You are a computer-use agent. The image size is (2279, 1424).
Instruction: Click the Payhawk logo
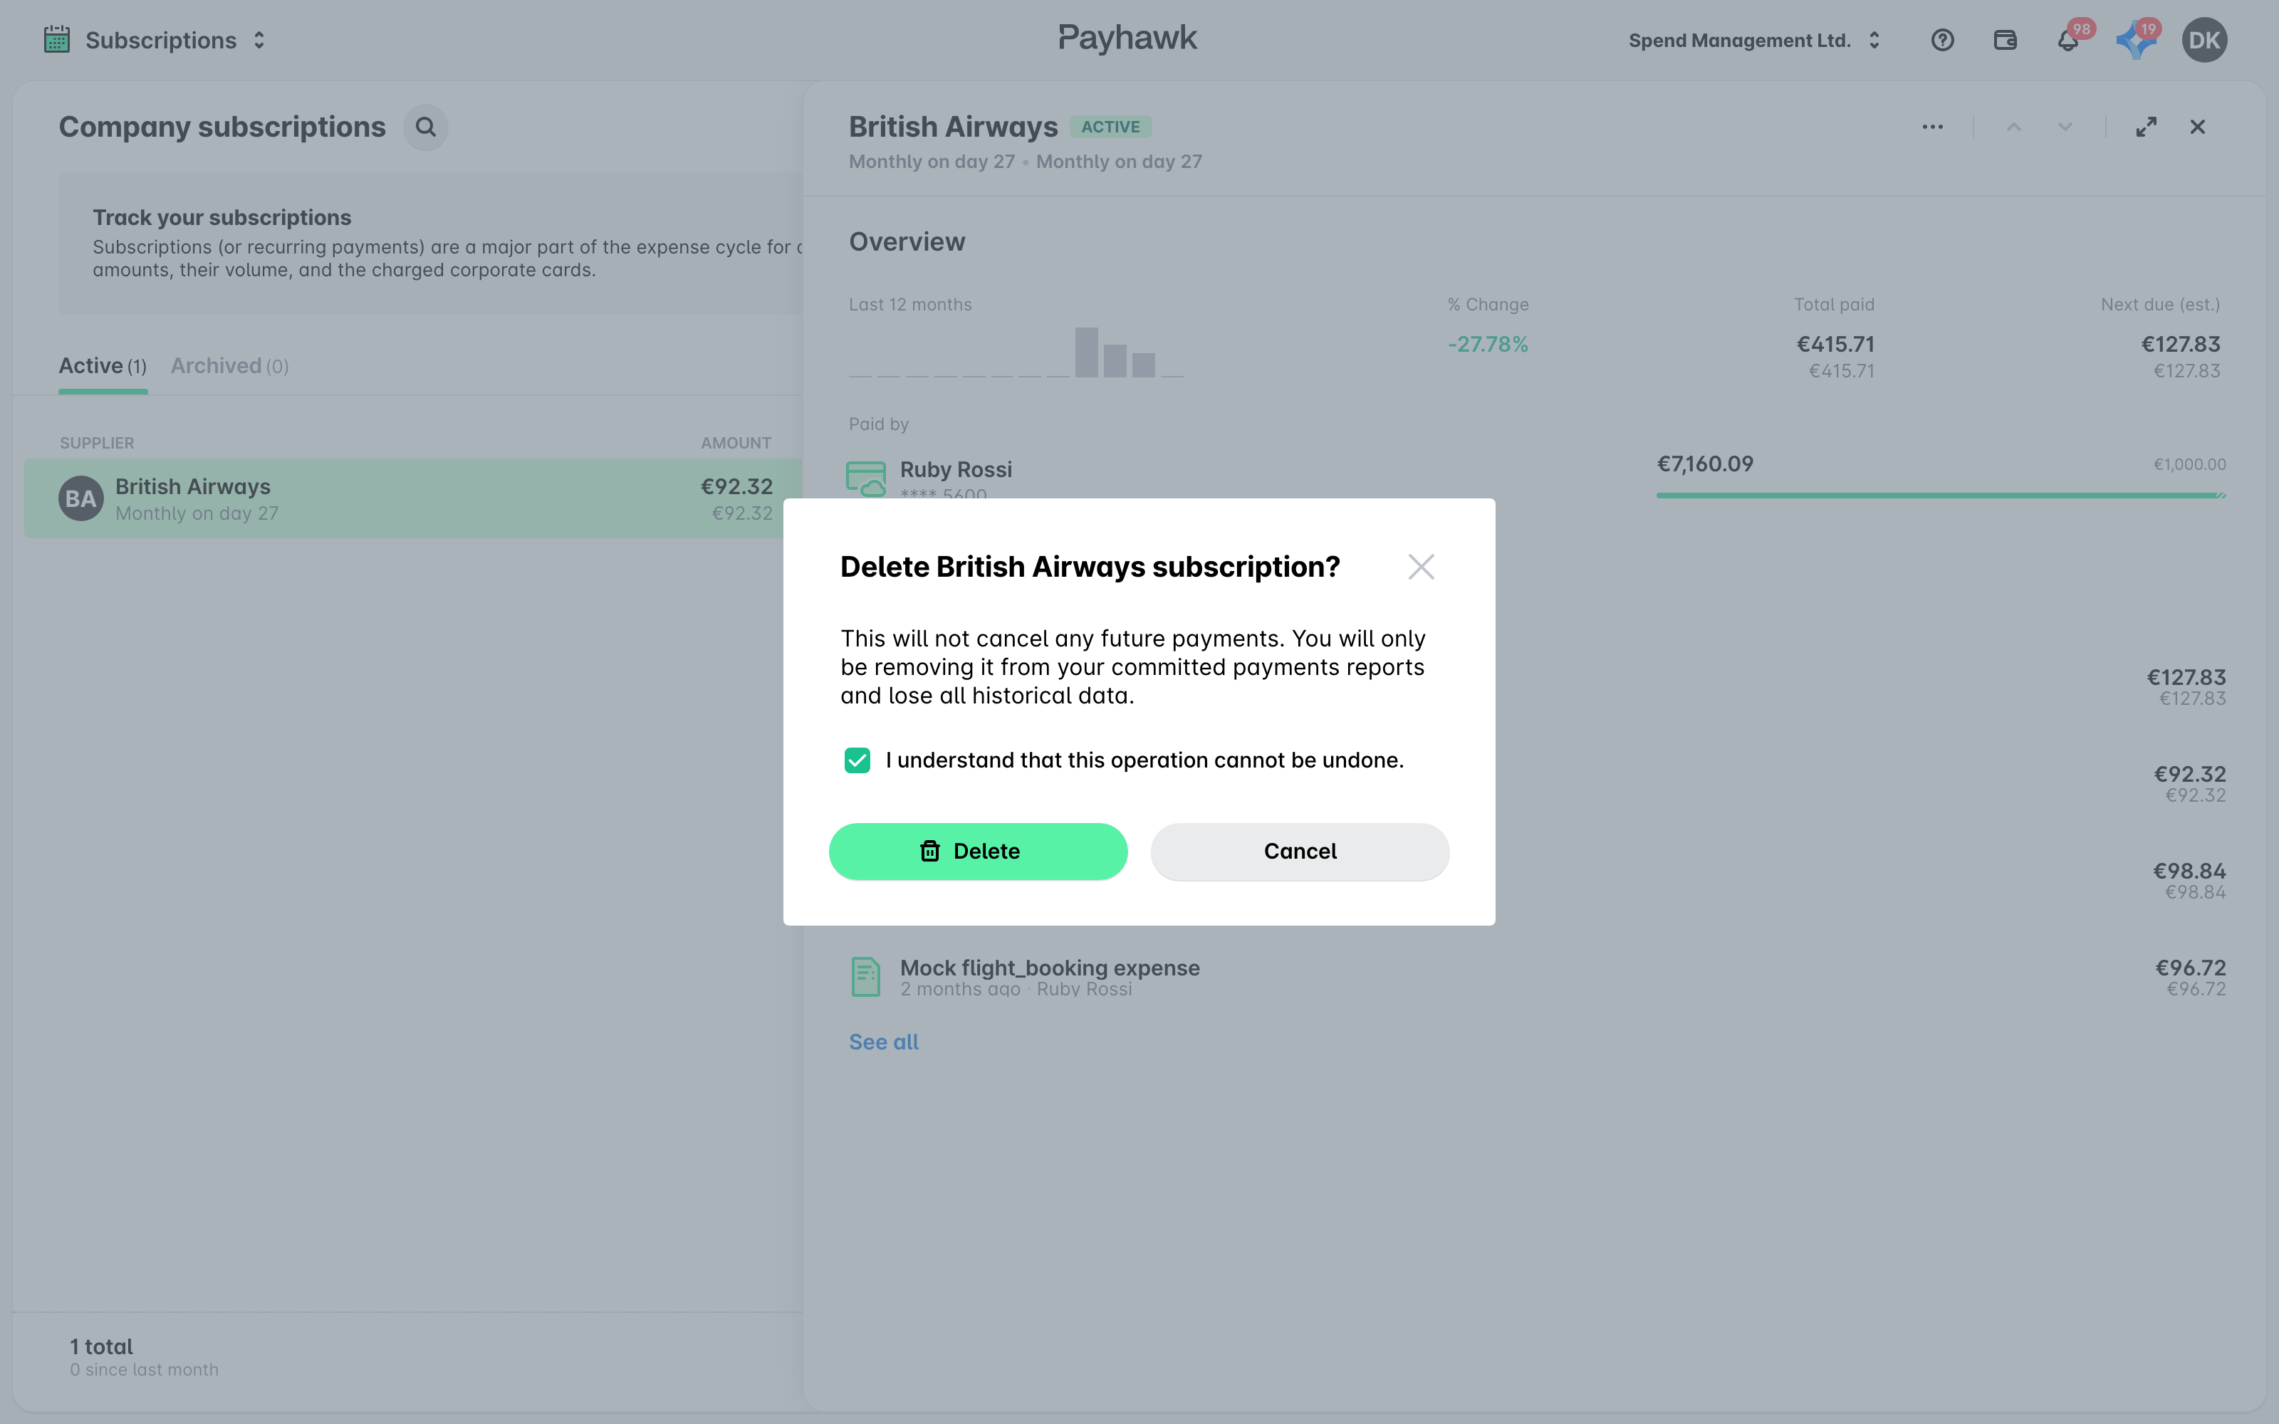pos(1127,38)
